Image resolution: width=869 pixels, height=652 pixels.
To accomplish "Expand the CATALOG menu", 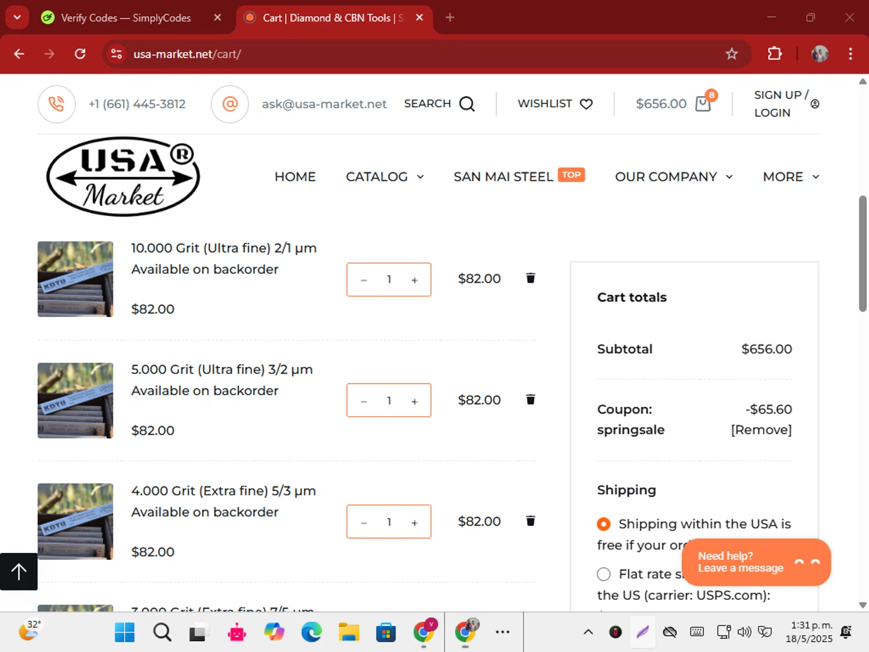I will point(385,177).
